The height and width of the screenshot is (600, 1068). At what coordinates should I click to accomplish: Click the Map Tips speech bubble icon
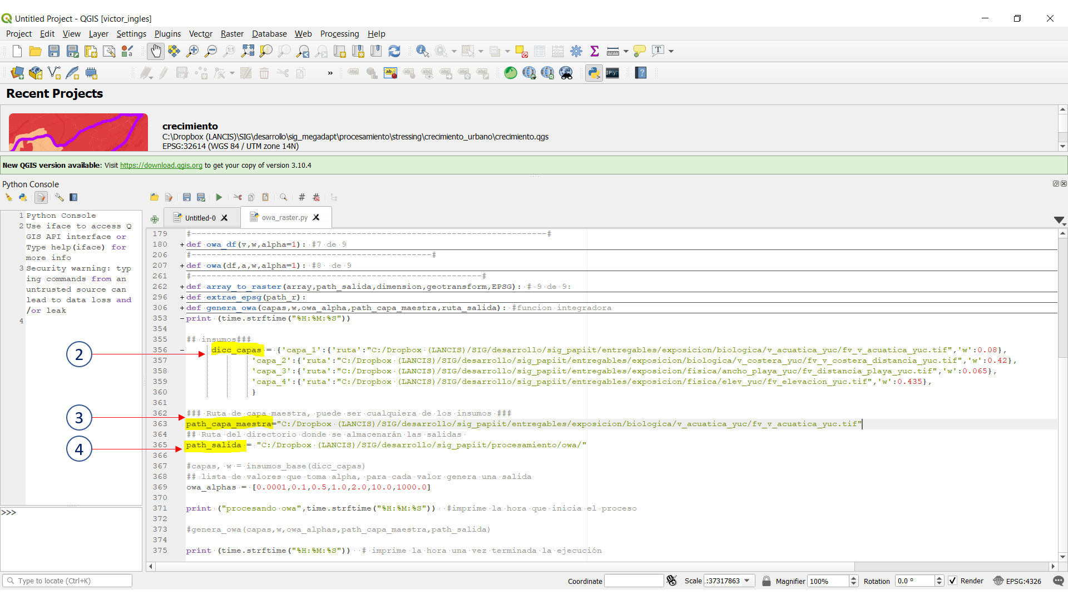point(640,51)
